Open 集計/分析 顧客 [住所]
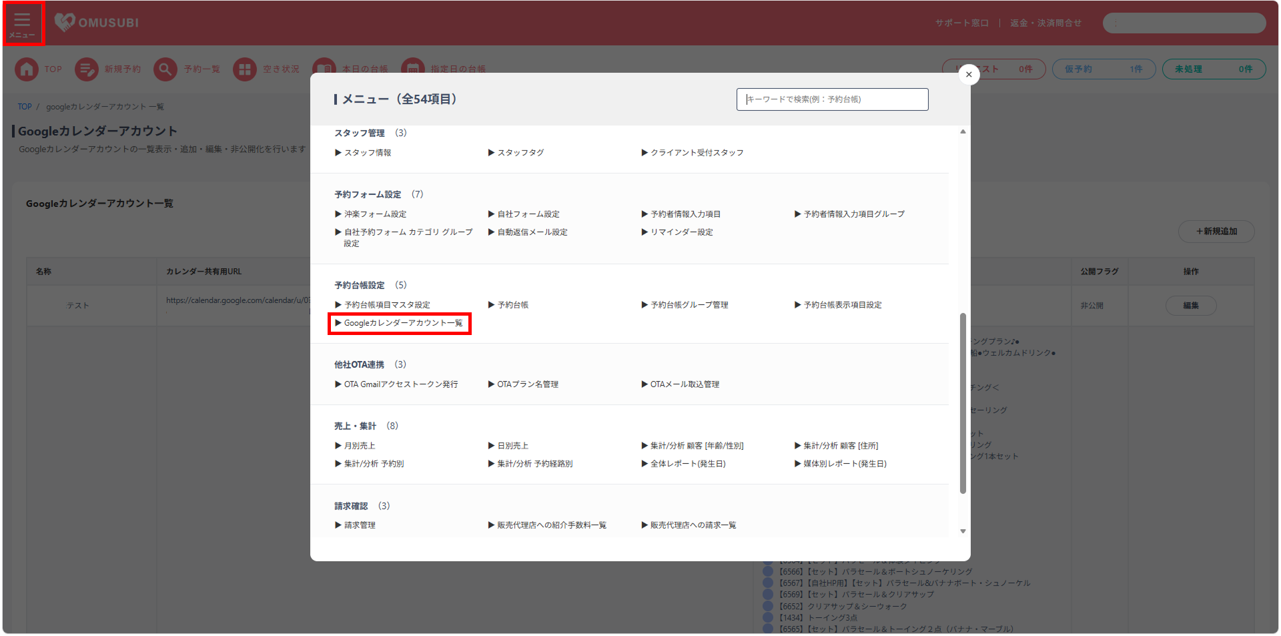Viewport: 1281px width, 636px height. pyautogui.click(x=837, y=446)
